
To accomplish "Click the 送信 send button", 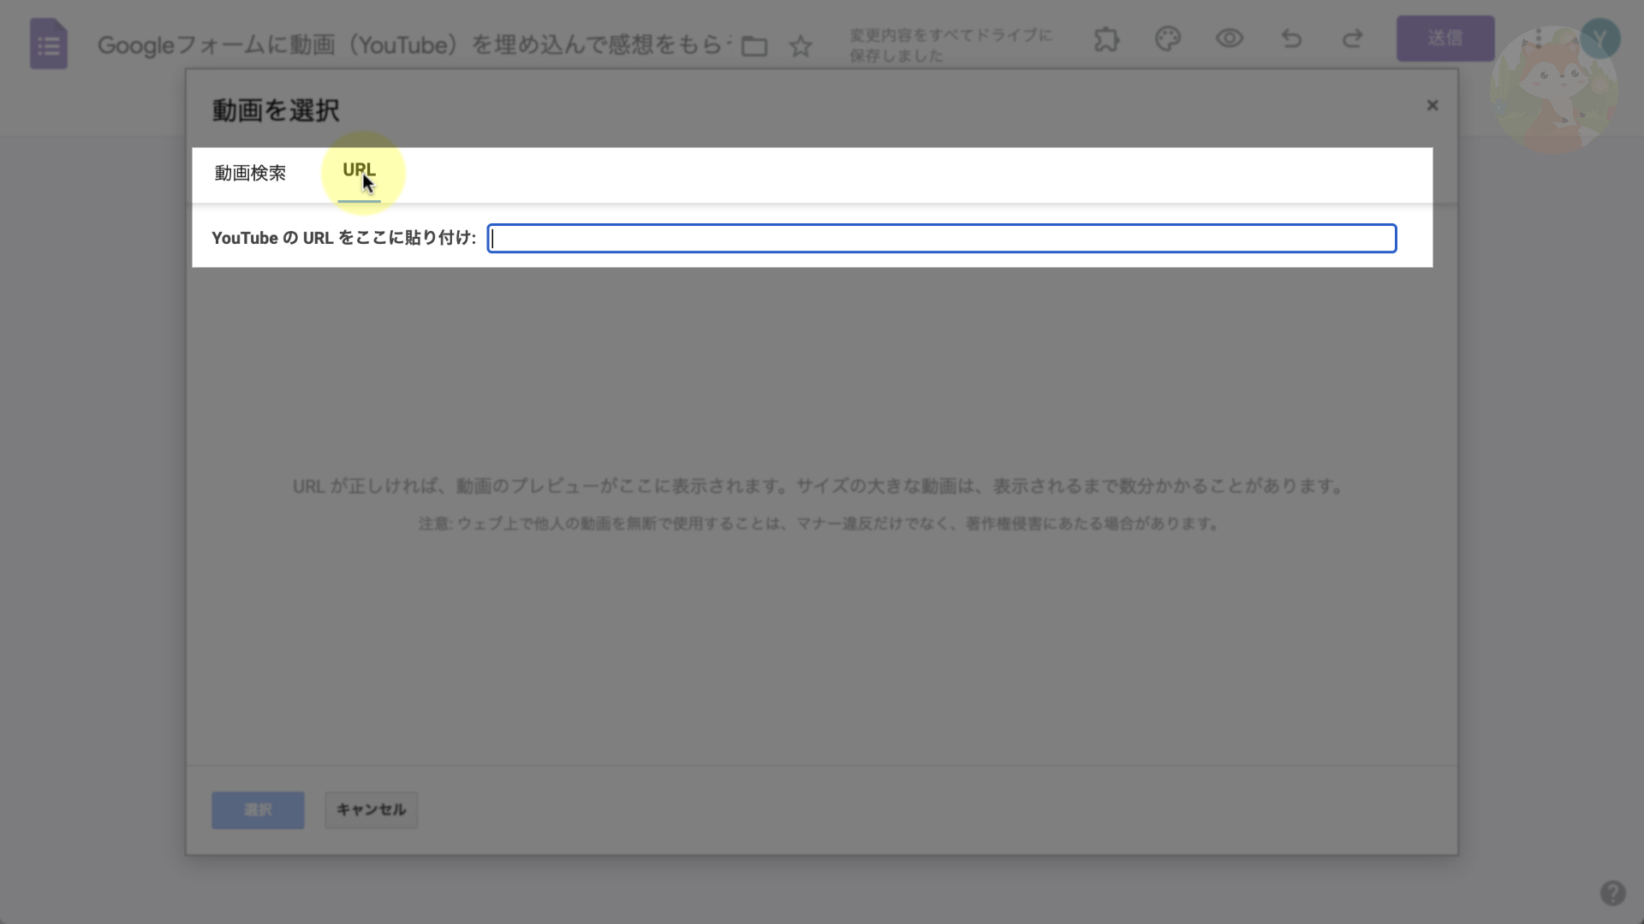I will coord(1445,38).
